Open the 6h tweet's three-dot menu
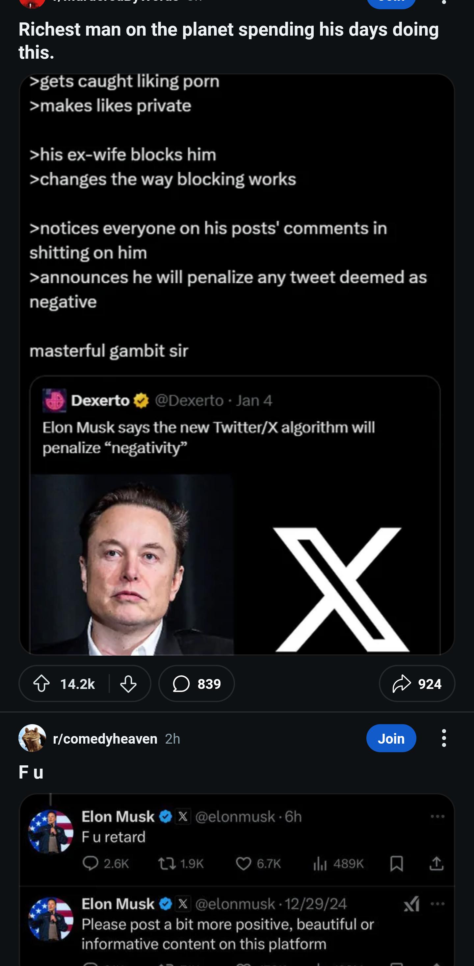 [x=437, y=816]
